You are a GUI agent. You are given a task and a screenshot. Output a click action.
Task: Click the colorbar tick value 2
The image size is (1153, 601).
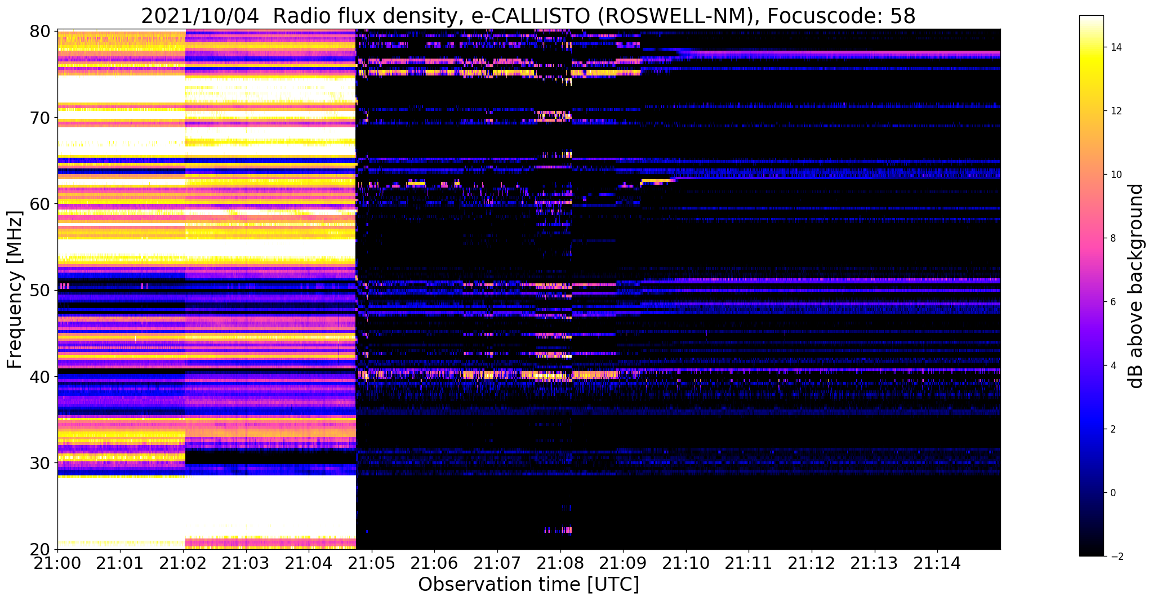(1113, 429)
